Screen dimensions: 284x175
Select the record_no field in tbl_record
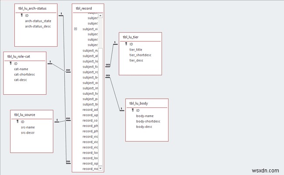point(90,168)
